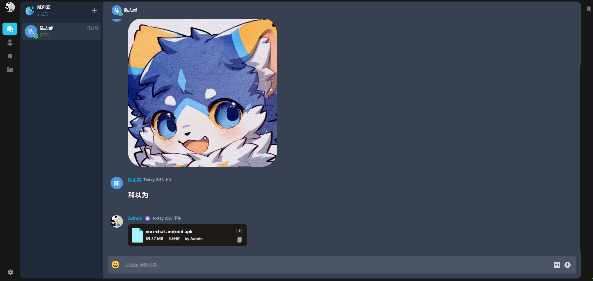Viewport: 593px width, 281px height.
Task: Click the plus icon beside 纸舟云
Action: pos(94,11)
